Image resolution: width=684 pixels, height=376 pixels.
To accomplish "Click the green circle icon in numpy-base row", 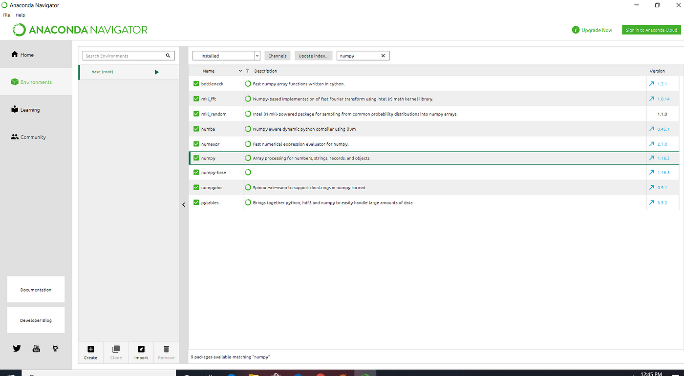I will [x=248, y=172].
